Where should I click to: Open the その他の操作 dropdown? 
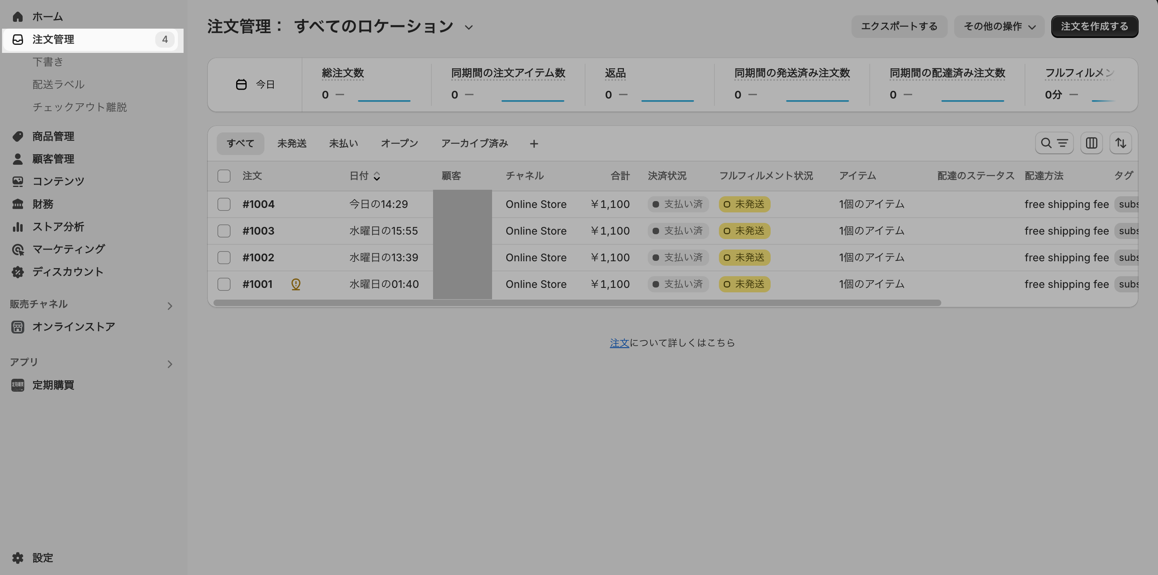(x=999, y=27)
